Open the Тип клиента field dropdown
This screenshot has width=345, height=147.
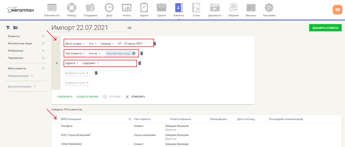point(75,53)
